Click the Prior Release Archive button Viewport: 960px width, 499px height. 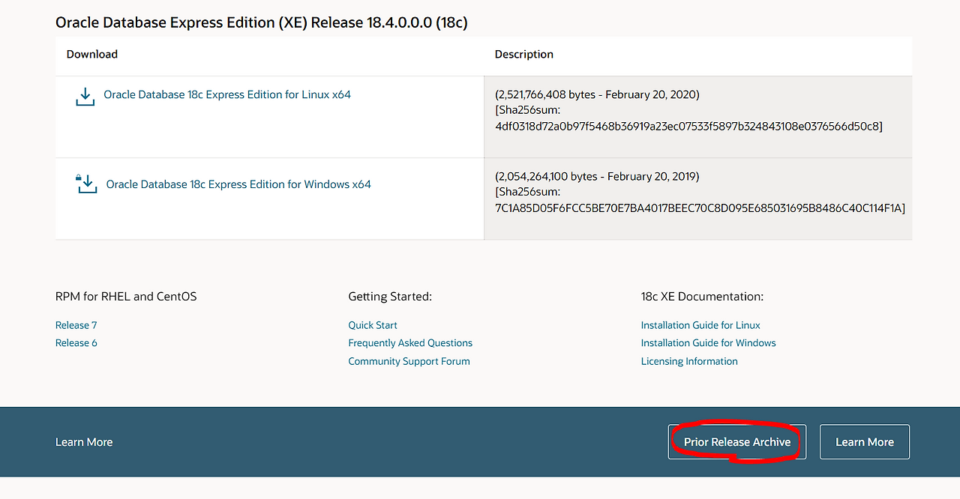click(x=737, y=442)
